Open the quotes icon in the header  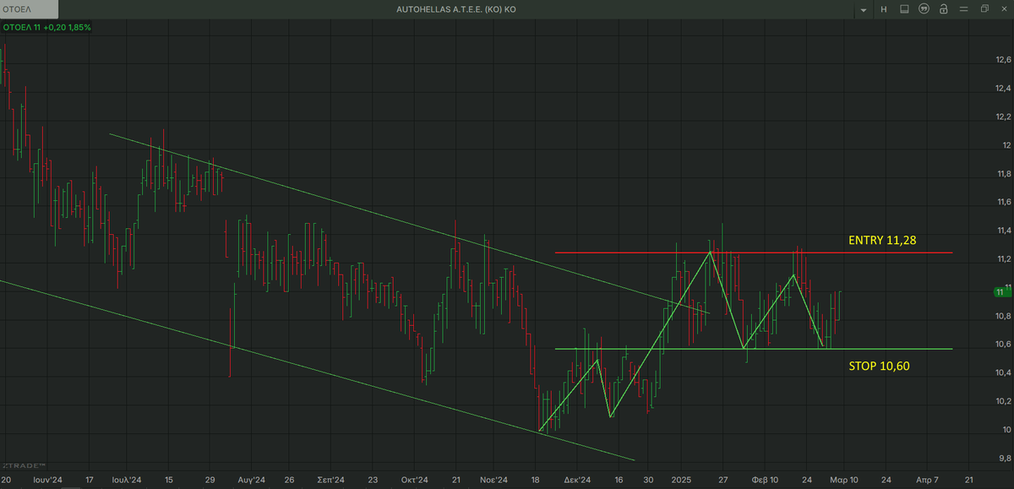point(924,9)
